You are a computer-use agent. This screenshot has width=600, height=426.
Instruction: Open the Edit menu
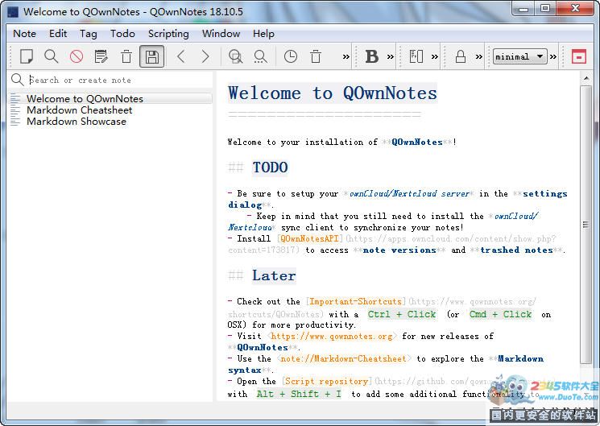point(58,34)
